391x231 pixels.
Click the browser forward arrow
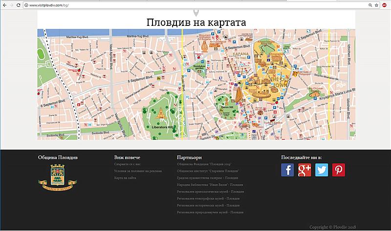tap(11, 5)
